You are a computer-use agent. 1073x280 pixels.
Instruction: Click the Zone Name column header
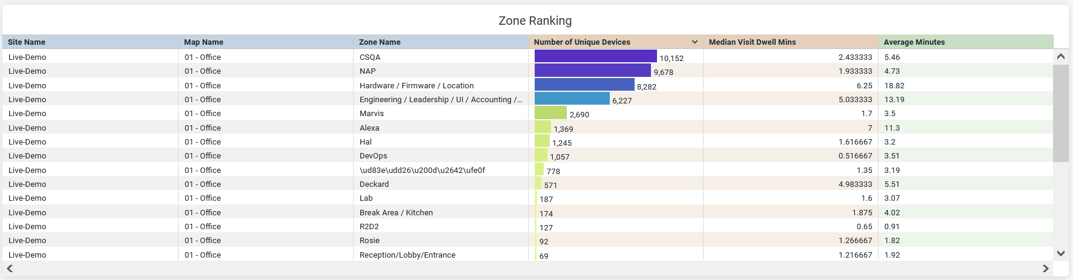coord(380,42)
